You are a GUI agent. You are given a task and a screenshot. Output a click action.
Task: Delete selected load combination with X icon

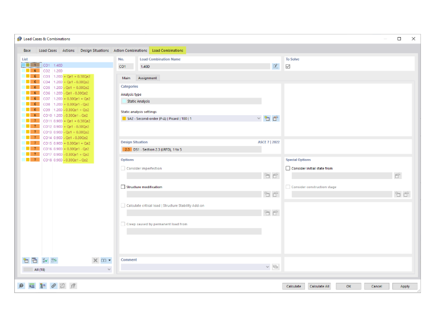coord(95,261)
